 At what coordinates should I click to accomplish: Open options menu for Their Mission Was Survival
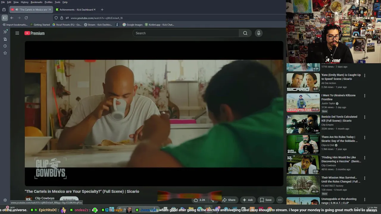(x=365, y=178)
